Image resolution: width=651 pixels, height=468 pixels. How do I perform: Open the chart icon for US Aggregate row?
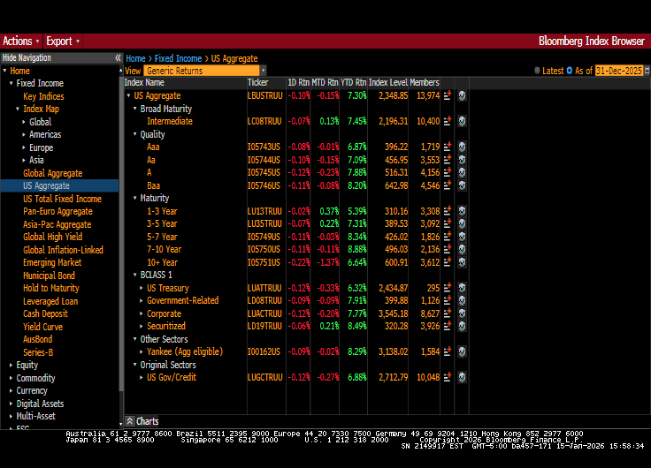[x=462, y=95]
